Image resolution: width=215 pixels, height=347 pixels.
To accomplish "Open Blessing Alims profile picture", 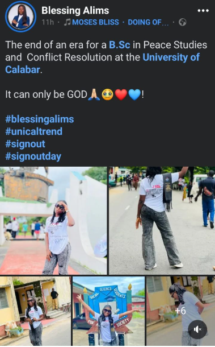I will point(21,16).
